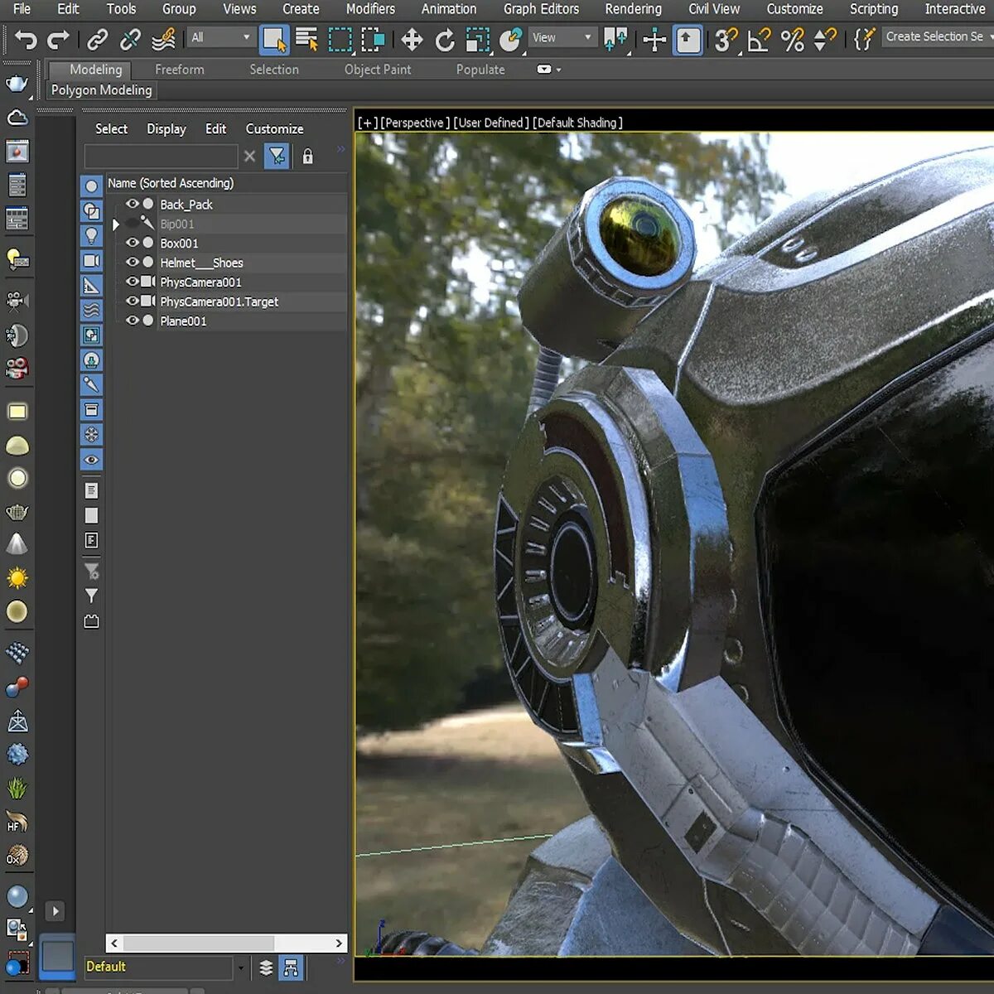Select the Select and Rotate tool
The height and width of the screenshot is (994, 994).
pyautogui.click(x=445, y=39)
